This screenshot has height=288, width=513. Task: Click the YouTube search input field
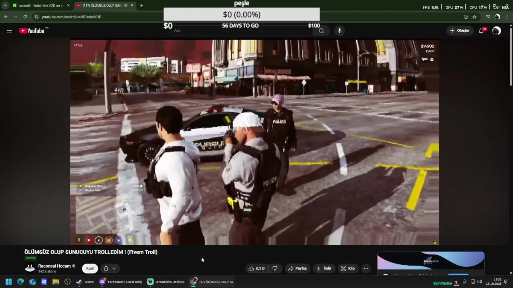click(x=240, y=31)
